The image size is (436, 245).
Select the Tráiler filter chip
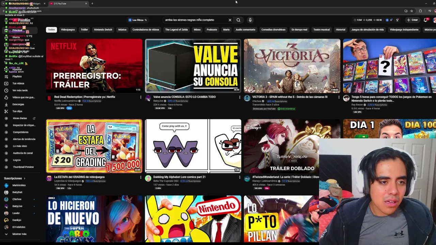point(84,30)
